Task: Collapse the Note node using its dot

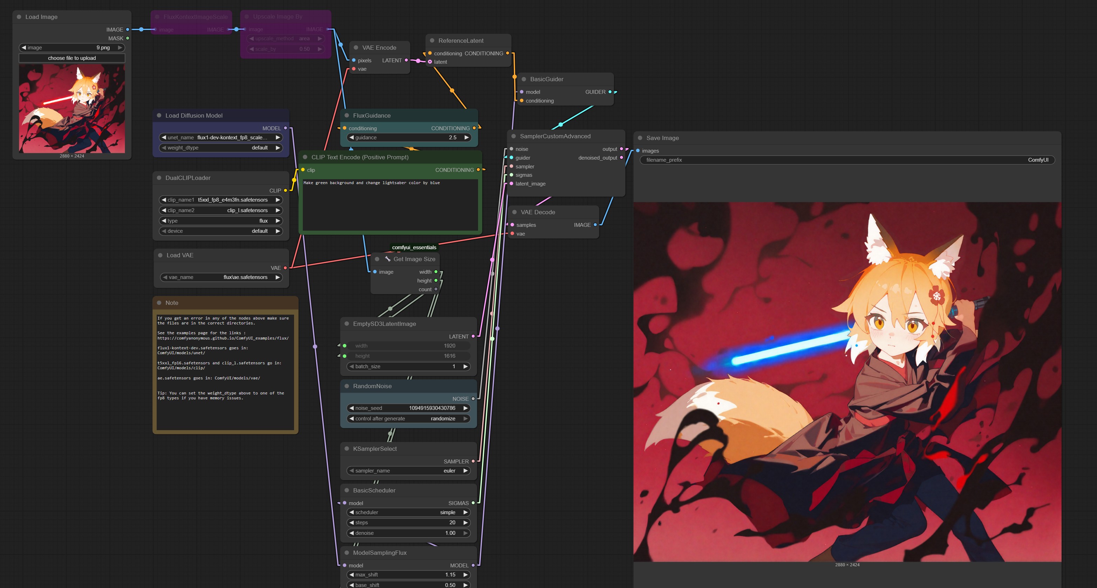Action: coord(159,303)
